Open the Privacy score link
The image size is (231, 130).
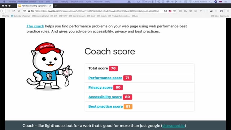[100, 87]
